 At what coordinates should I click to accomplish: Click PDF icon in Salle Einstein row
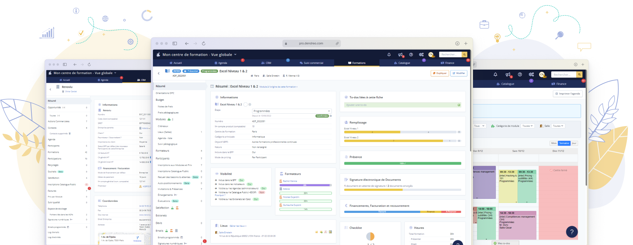(325, 232)
